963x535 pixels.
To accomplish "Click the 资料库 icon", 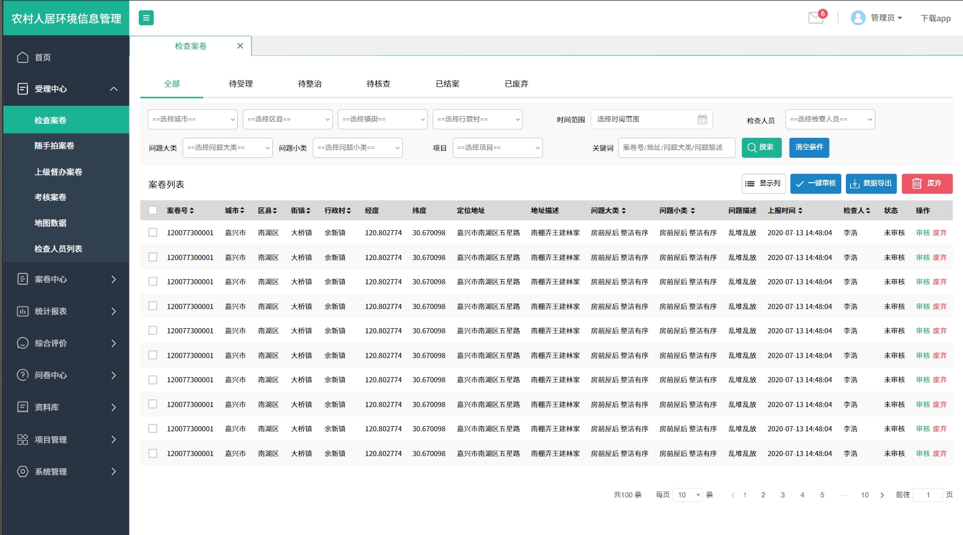I will coord(23,407).
